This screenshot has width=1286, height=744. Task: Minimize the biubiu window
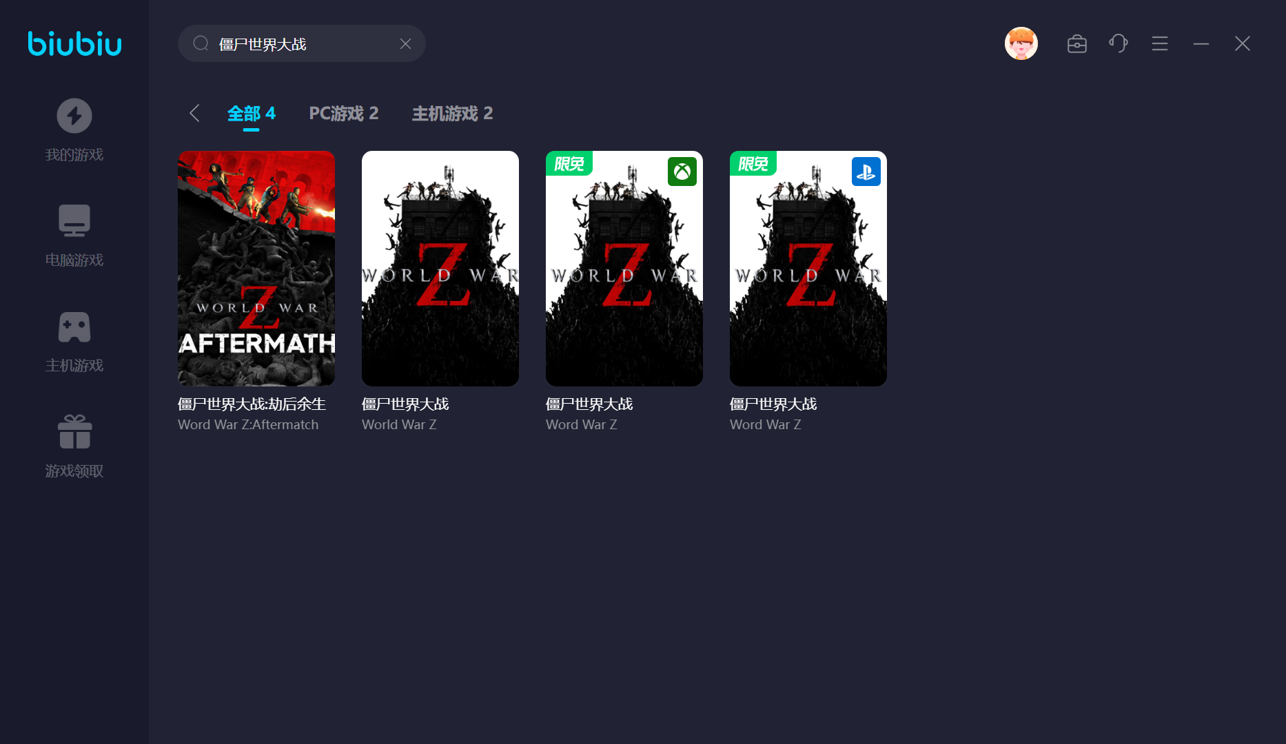point(1201,43)
